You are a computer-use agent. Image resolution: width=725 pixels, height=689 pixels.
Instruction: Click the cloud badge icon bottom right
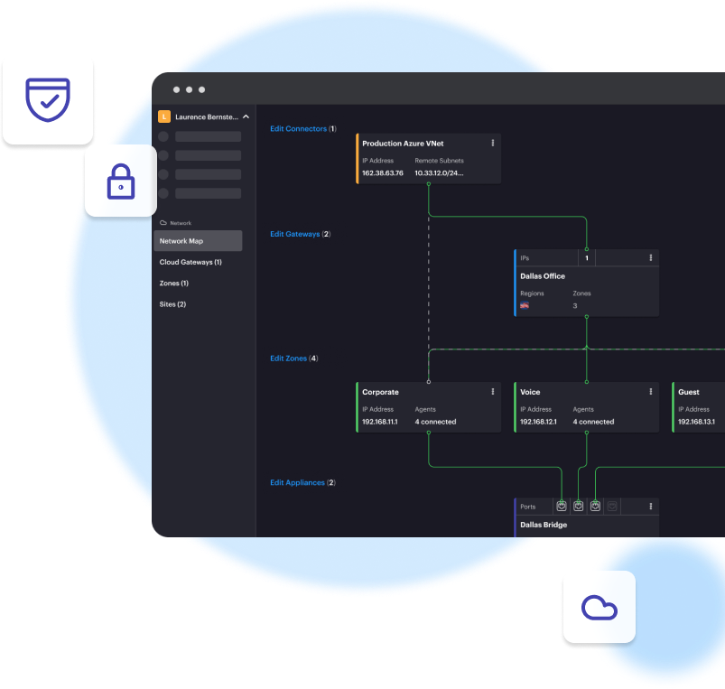pyautogui.click(x=599, y=607)
